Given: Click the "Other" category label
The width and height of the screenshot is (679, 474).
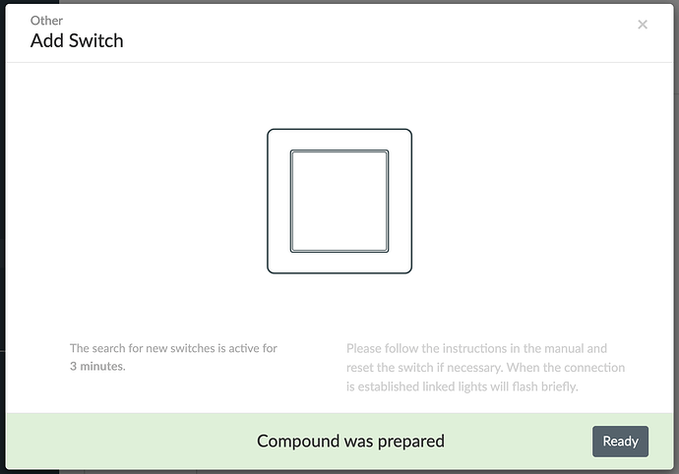Looking at the screenshot, I should point(46,20).
